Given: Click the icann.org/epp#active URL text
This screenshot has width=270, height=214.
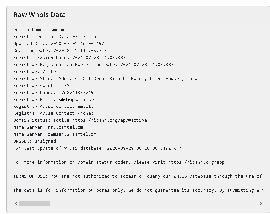Looking at the screenshot, I should pos(110,120).
